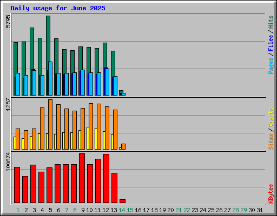Viewport: 277px width, 216px height.
Task: Click day 18 on the x-axis
Action: pyautogui.click(x=154, y=210)
